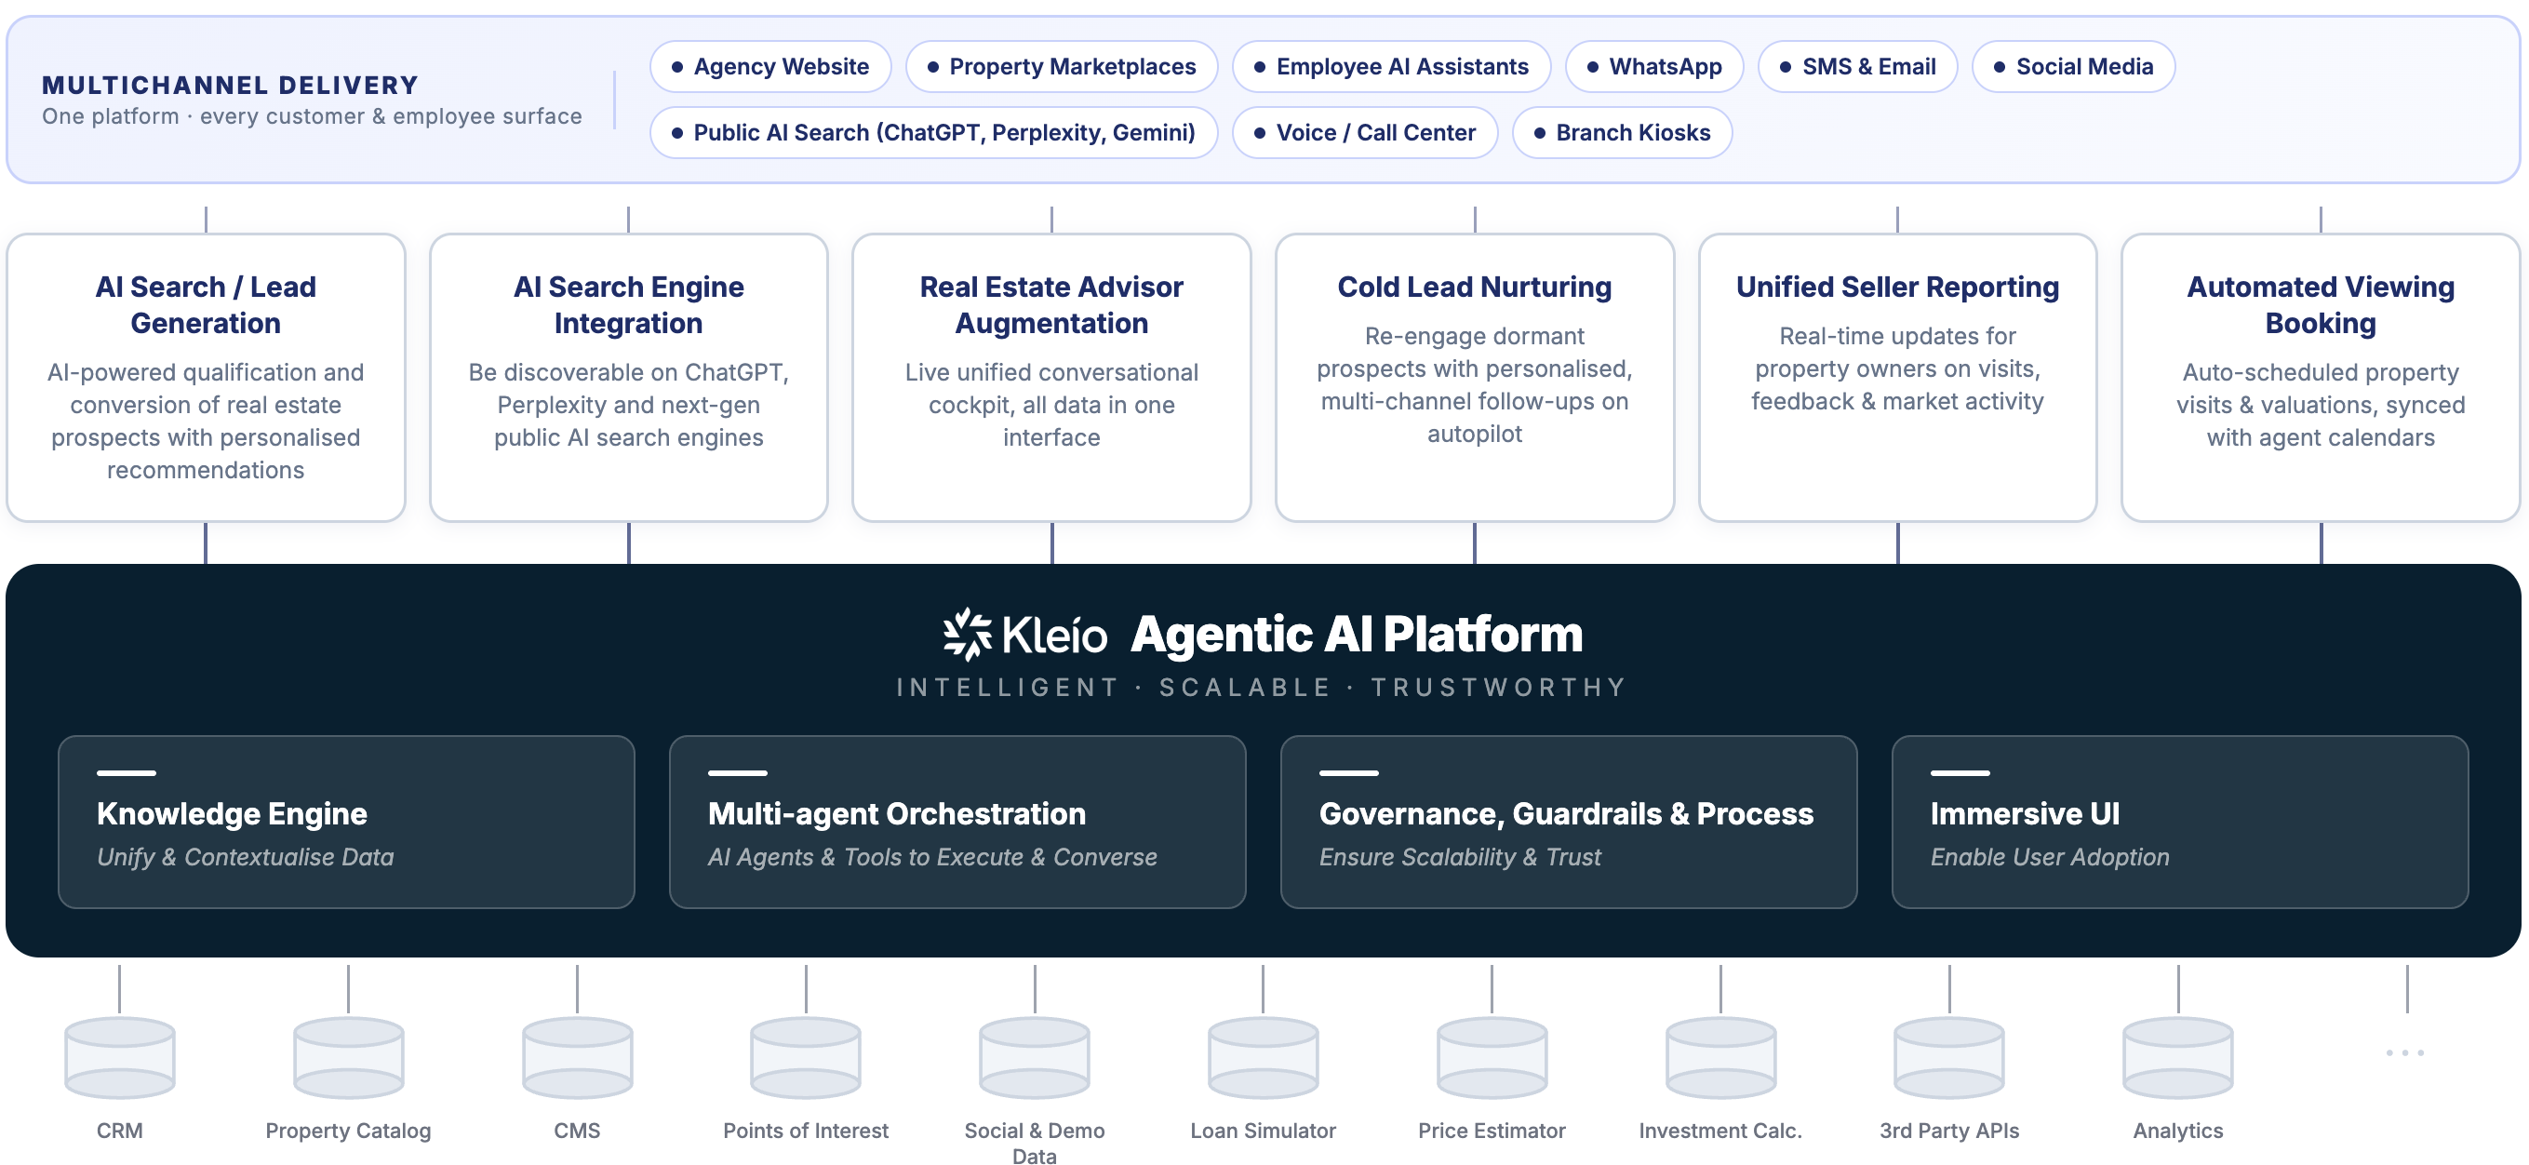Click the Kleío wordmark text

(x=1055, y=635)
